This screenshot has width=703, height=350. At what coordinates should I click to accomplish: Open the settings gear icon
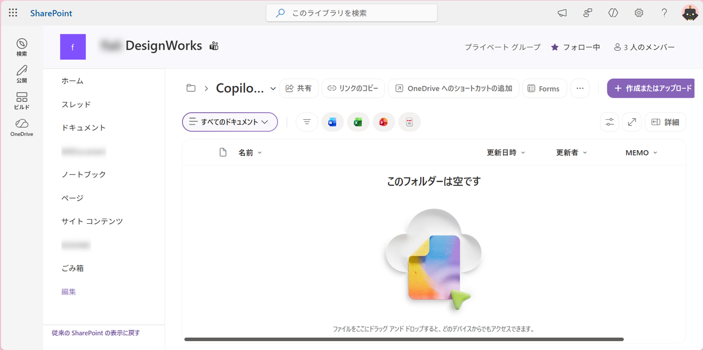point(639,13)
